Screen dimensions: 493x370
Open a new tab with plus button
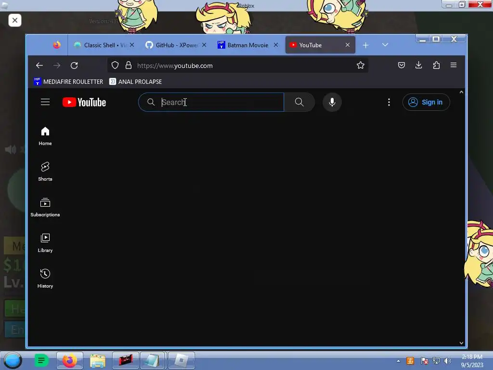tap(366, 45)
